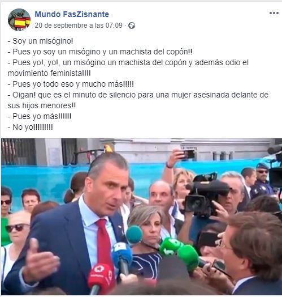Open the Mundo FasZisnante page name link
This screenshot has width=282, height=297.
pos(72,14)
